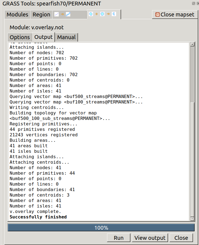Click the 'Building areas...' line
Screen dimensions: 199x245
point(33,140)
